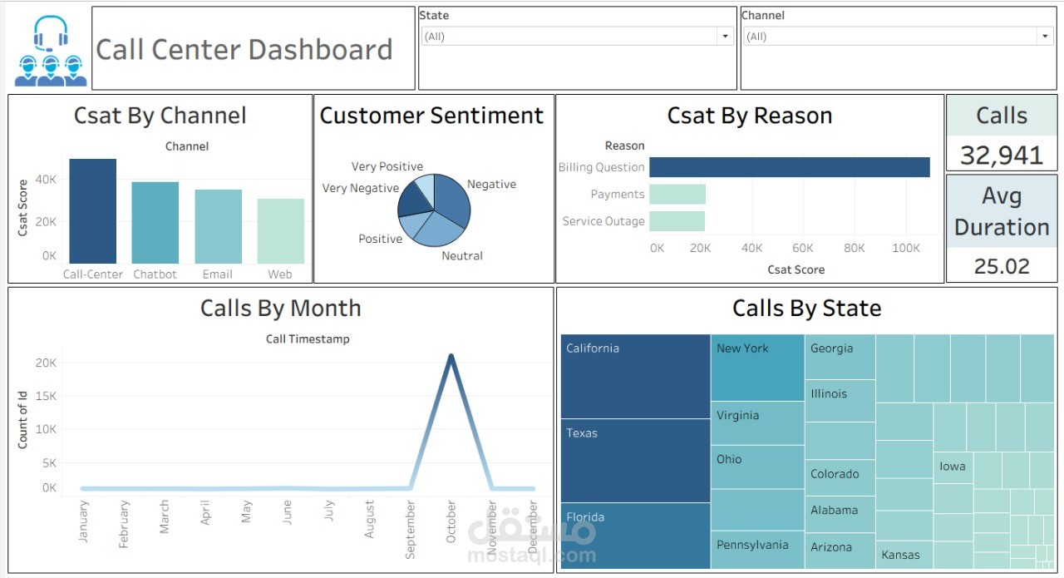
Task: Click the 'Web' channel axis label
Action: pyautogui.click(x=280, y=274)
